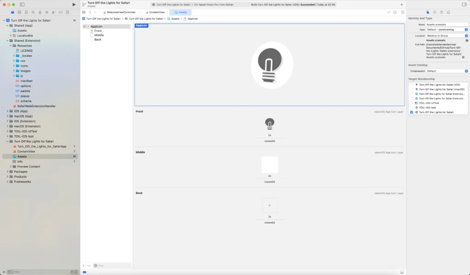Screen dimensions: 470x275
Task: Toggle the right inspector panel button
Action: coord(466,4)
